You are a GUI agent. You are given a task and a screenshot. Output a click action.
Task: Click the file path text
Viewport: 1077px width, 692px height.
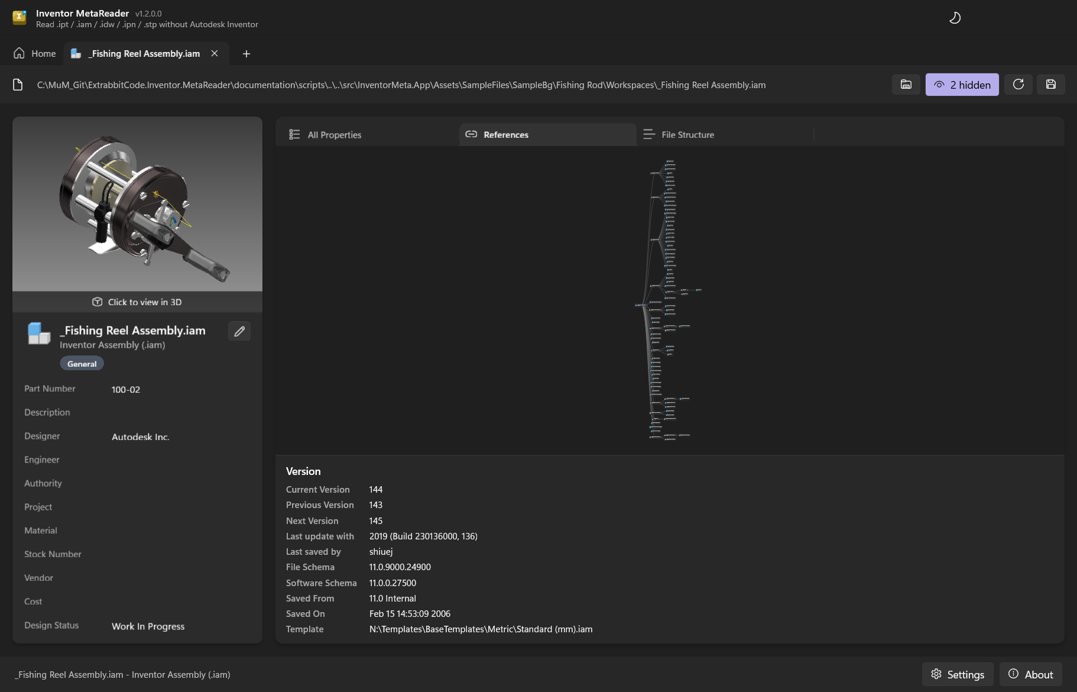point(401,85)
